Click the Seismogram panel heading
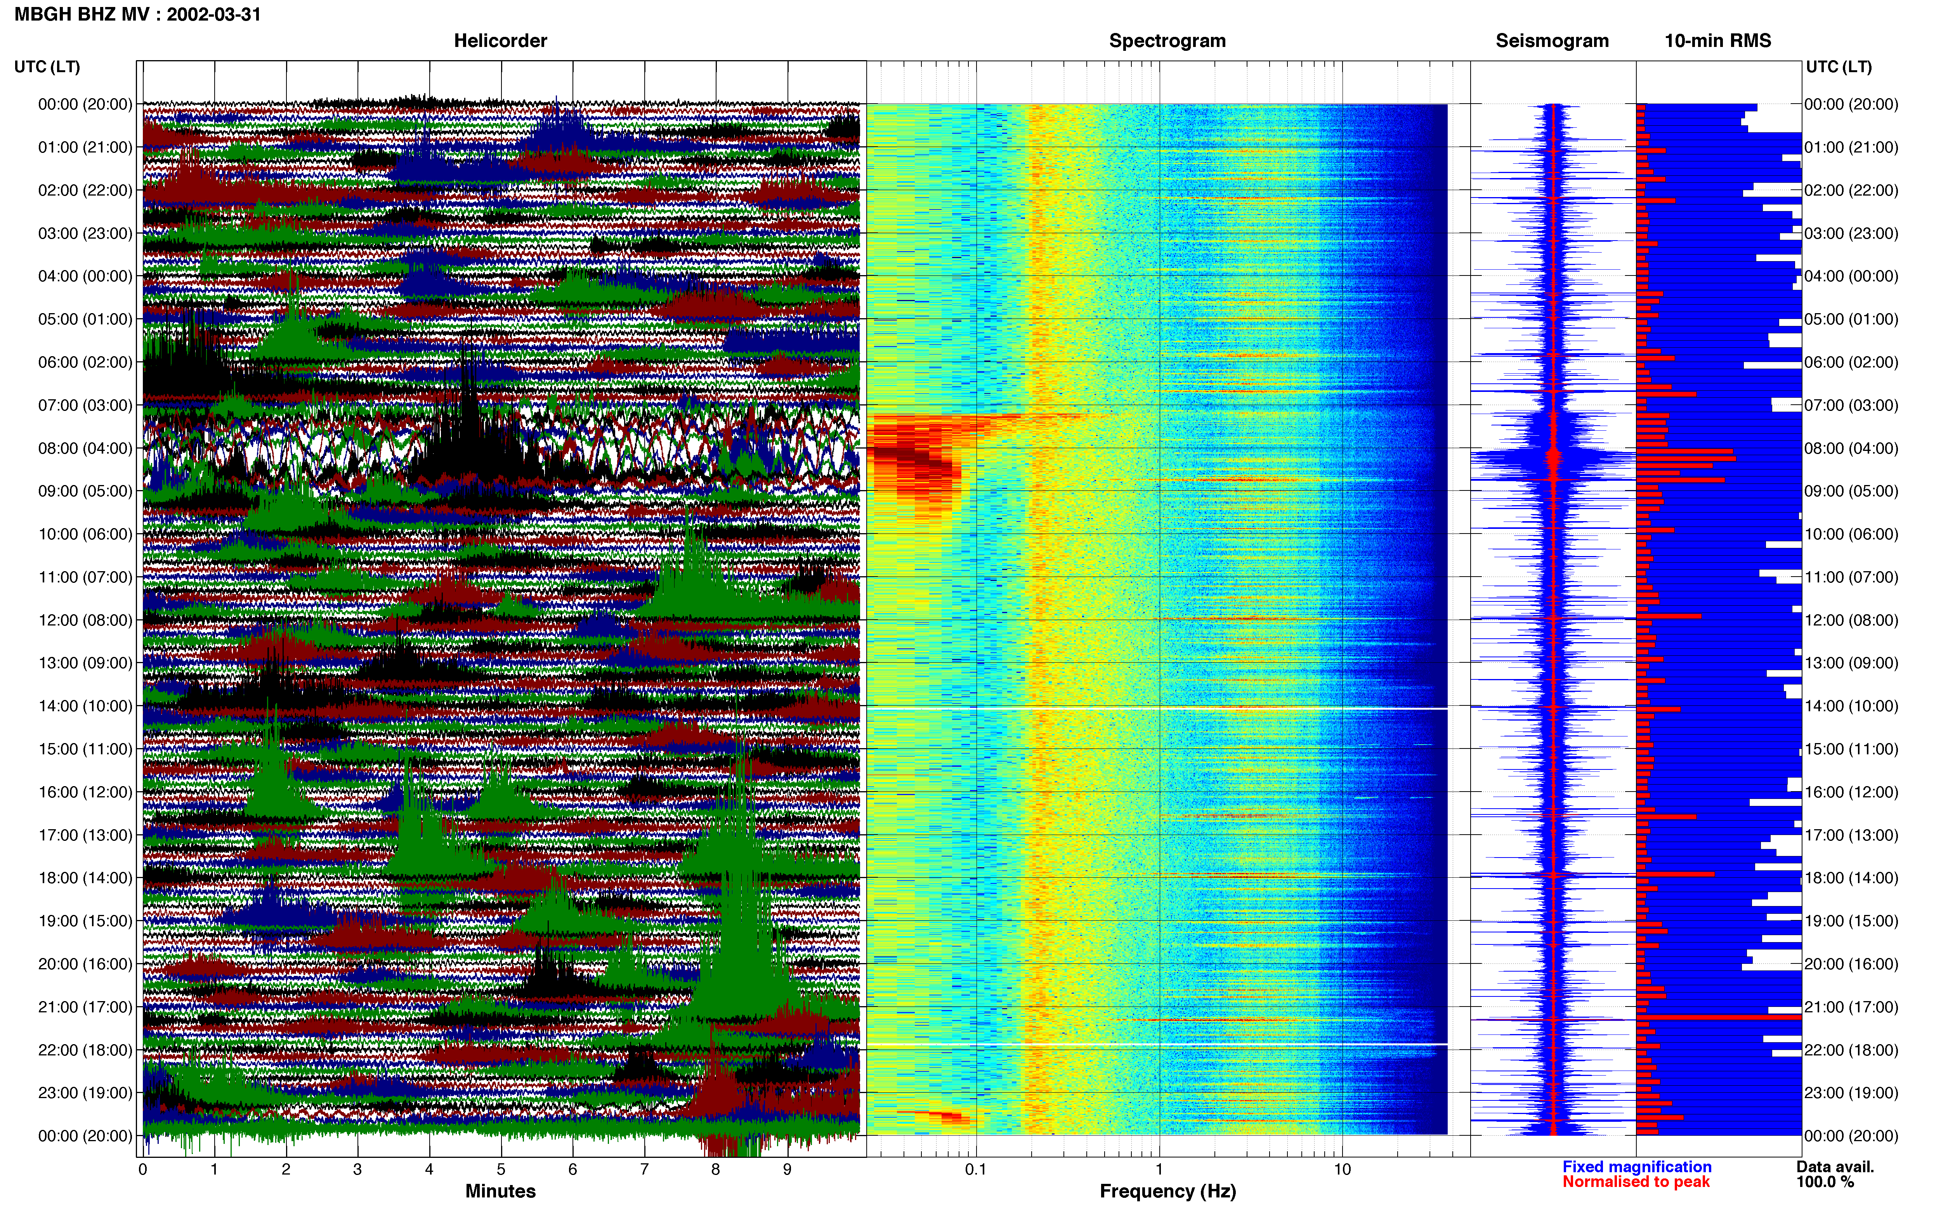 tap(1552, 40)
